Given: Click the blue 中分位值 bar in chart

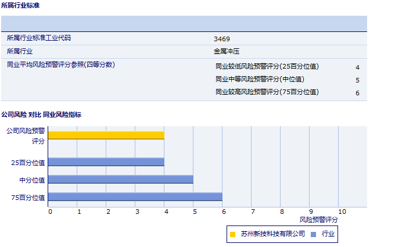Looking at the screenshot, I should [x=121, y=180].
